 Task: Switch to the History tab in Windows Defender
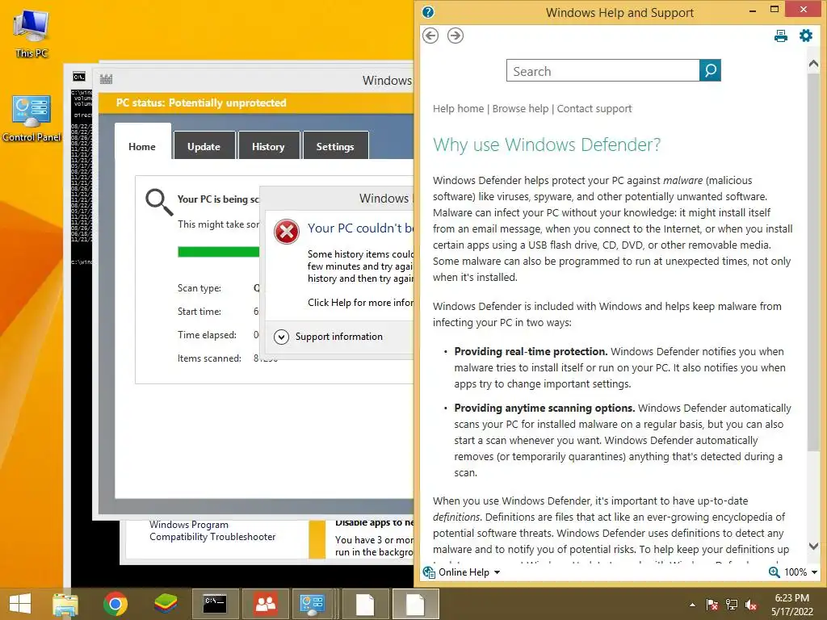pos(268,146)
